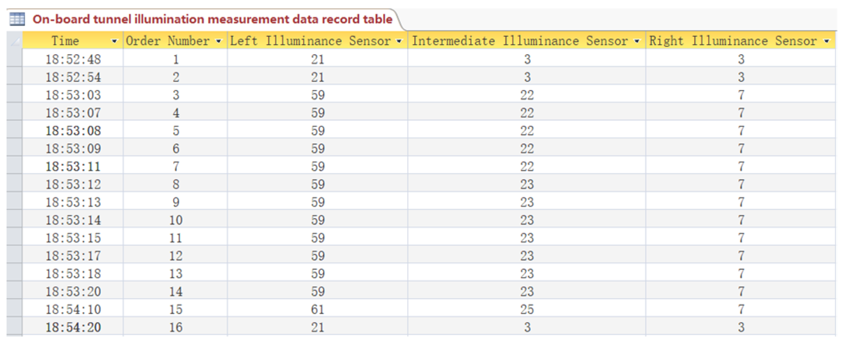Select the Intermediate Illuminance Sensor header label

coord(520,41)
